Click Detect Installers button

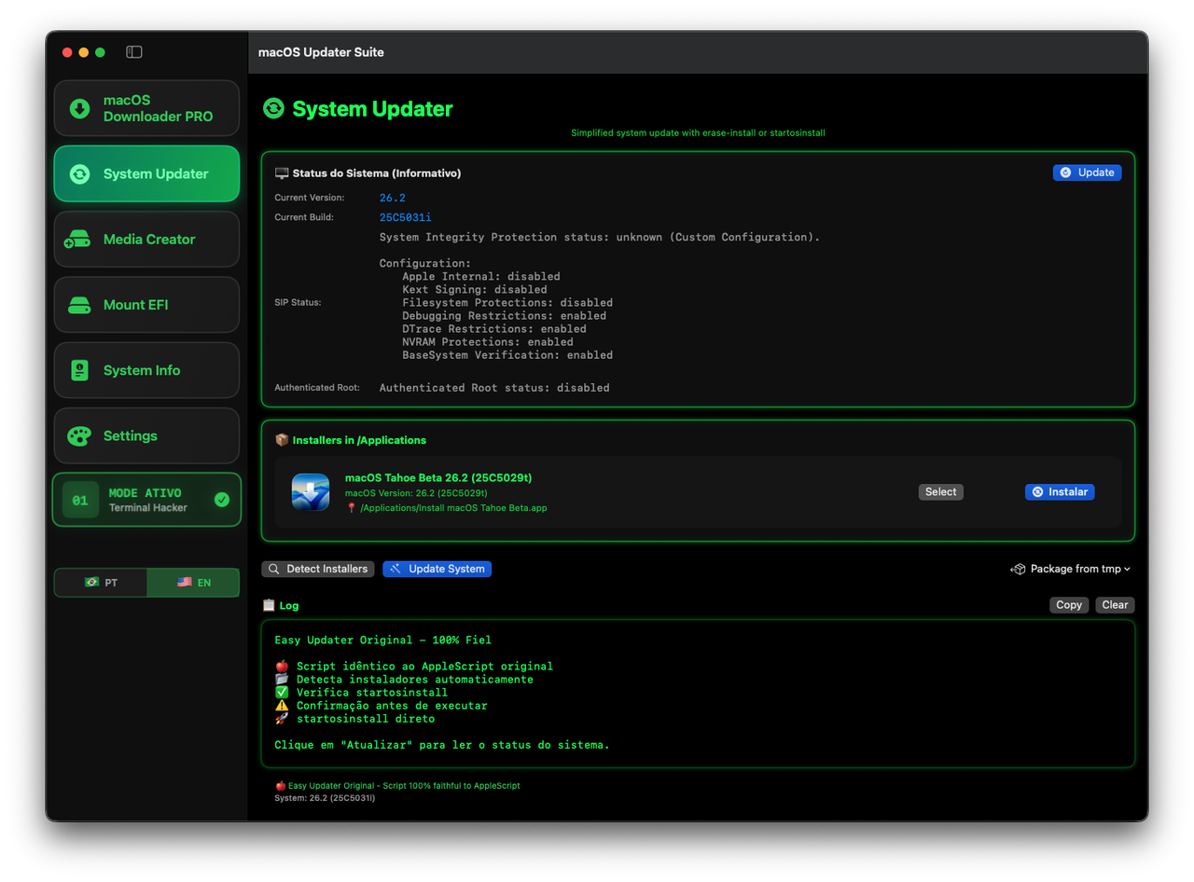(318, 569)
